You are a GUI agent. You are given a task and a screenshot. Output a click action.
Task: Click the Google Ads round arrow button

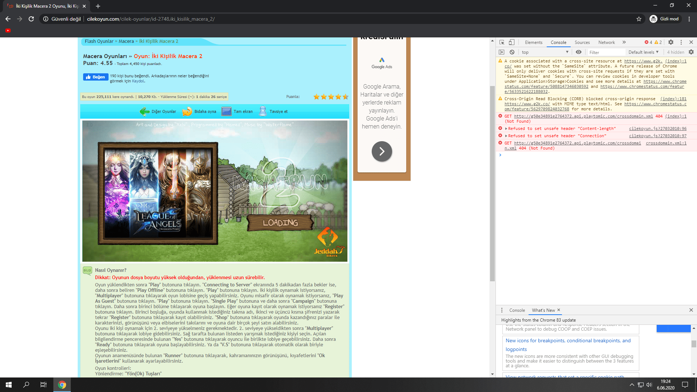382,151
